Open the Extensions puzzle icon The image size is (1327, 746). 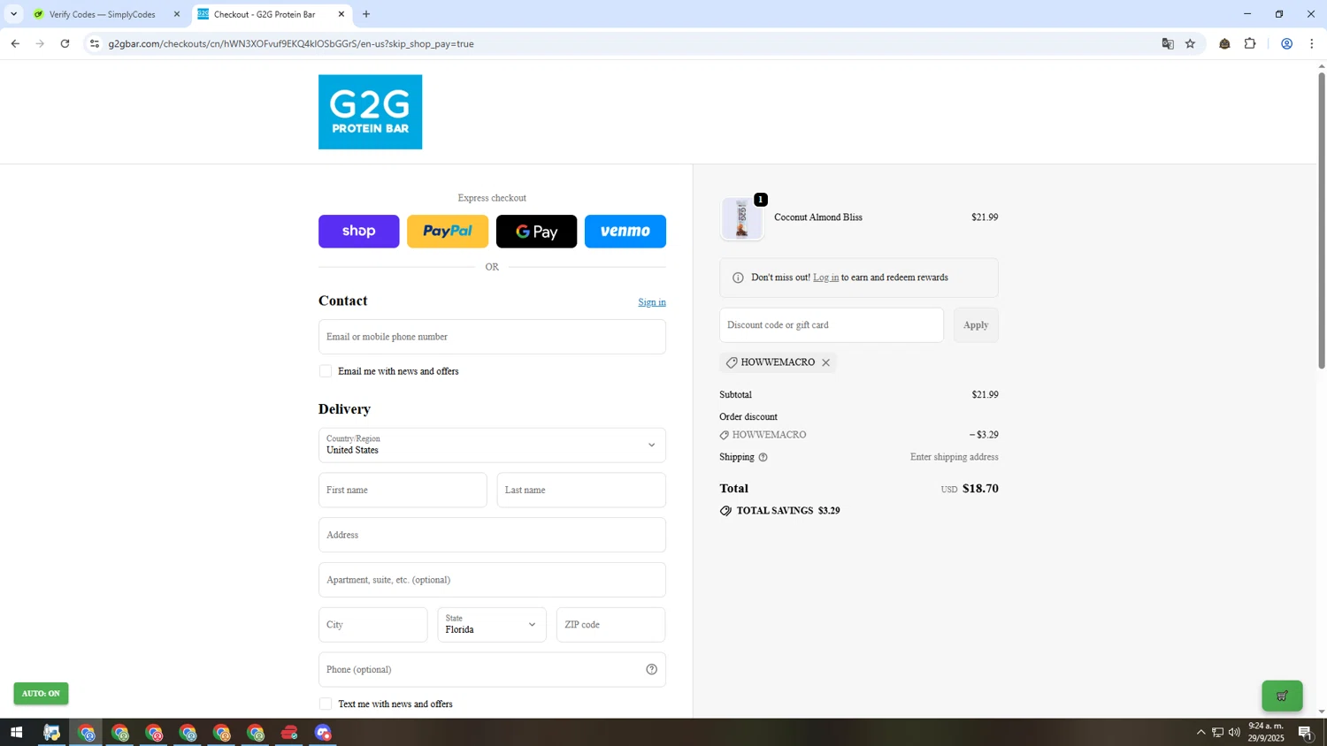(1250, 43)
